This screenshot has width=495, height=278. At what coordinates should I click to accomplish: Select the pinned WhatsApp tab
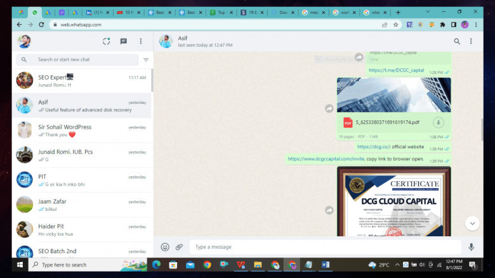coord(35,13)
